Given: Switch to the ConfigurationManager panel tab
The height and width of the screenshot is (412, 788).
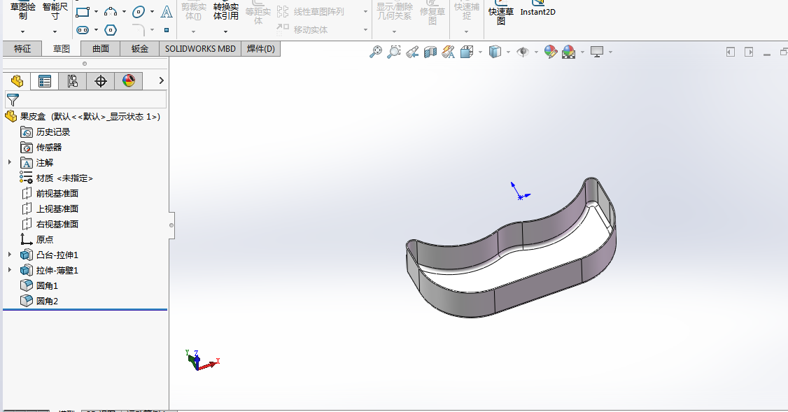Looking at the screenshot, I should 73,81.
